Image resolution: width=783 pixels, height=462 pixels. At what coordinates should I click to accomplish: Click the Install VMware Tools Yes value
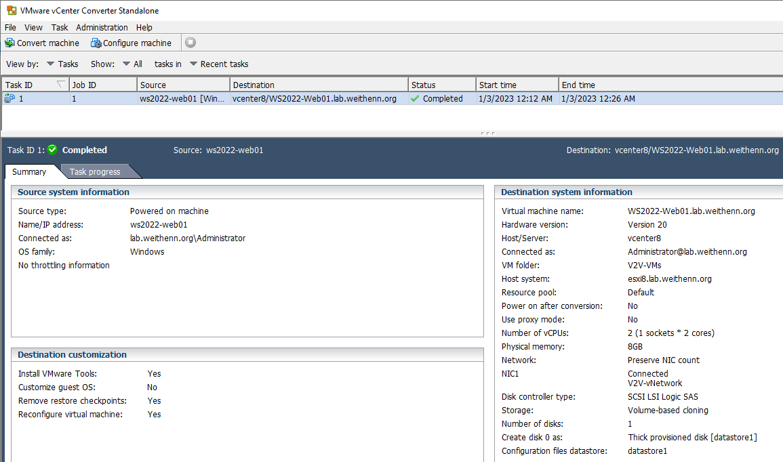point(155,374)
